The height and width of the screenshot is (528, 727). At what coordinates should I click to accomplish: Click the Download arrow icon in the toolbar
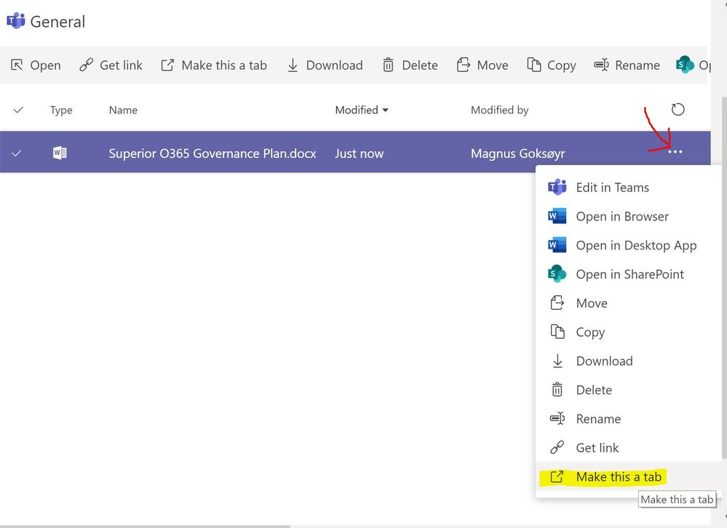(293, 65)
